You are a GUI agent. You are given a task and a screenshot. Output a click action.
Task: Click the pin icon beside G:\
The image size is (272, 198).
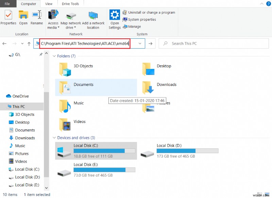tap(41, 55)
